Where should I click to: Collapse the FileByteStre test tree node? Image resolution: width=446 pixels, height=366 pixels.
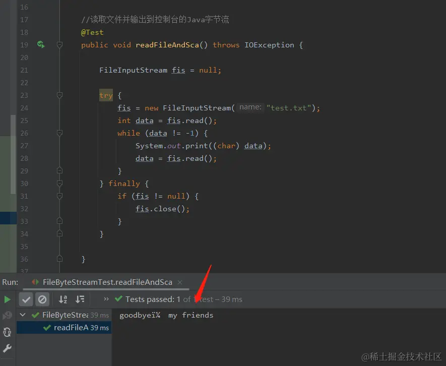pos(23,315)
